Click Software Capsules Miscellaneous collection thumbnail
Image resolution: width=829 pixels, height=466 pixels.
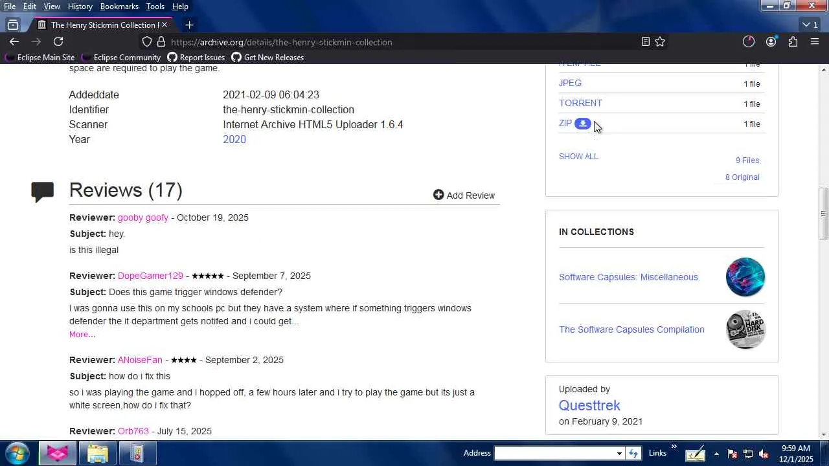pos(745,277)
